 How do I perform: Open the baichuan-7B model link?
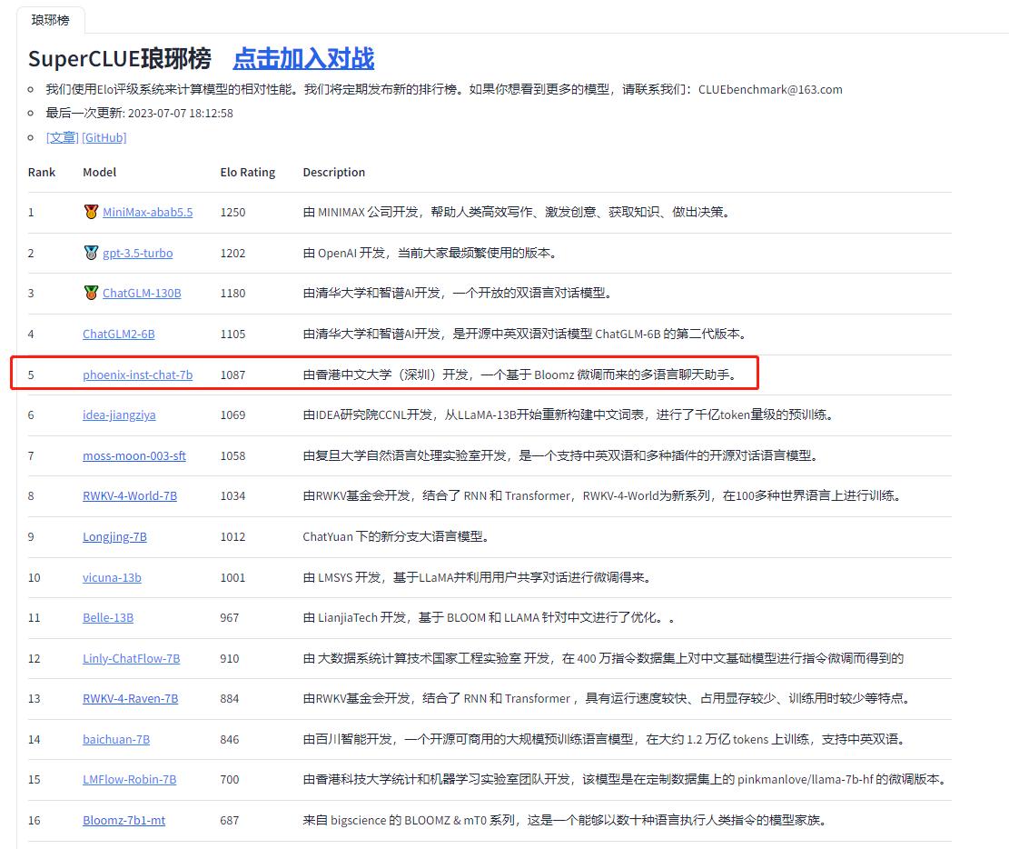[x=116, y=740]
